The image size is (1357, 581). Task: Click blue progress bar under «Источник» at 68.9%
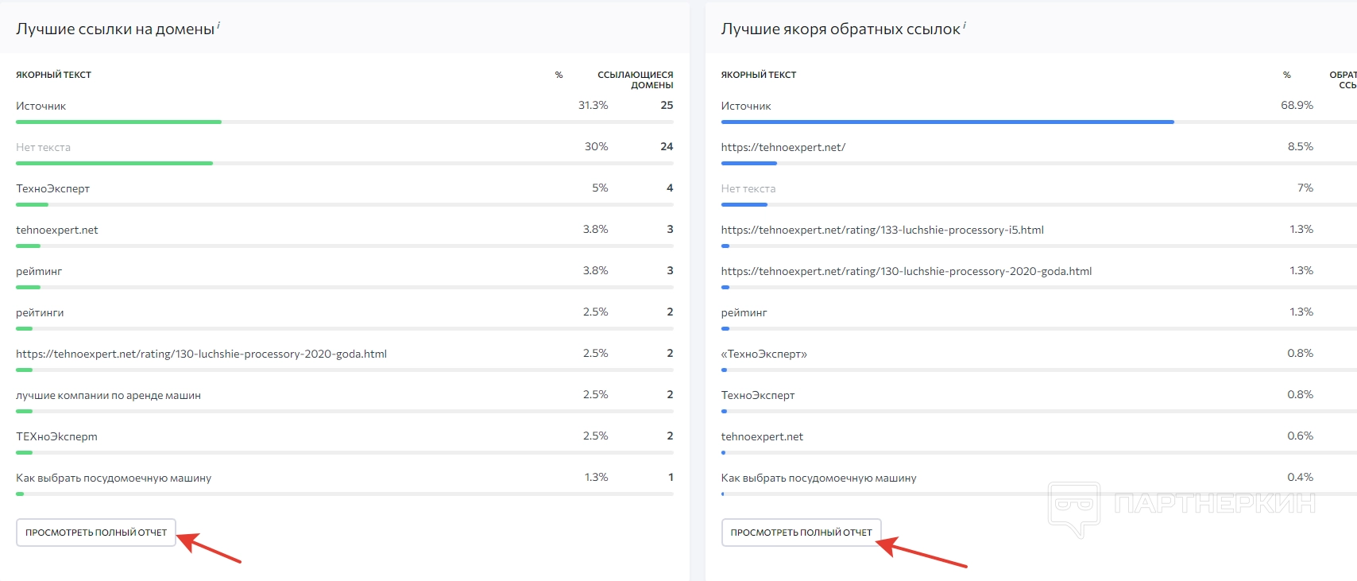(947, 122)
